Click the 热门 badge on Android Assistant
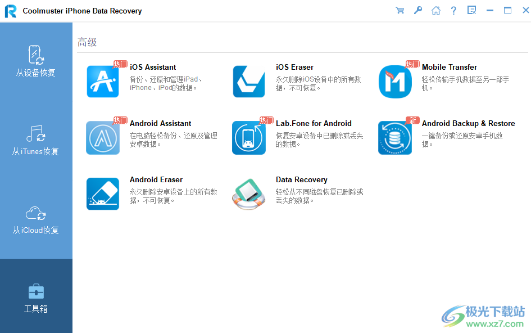This screenshot has height=333, width=531. click(120, 120)
